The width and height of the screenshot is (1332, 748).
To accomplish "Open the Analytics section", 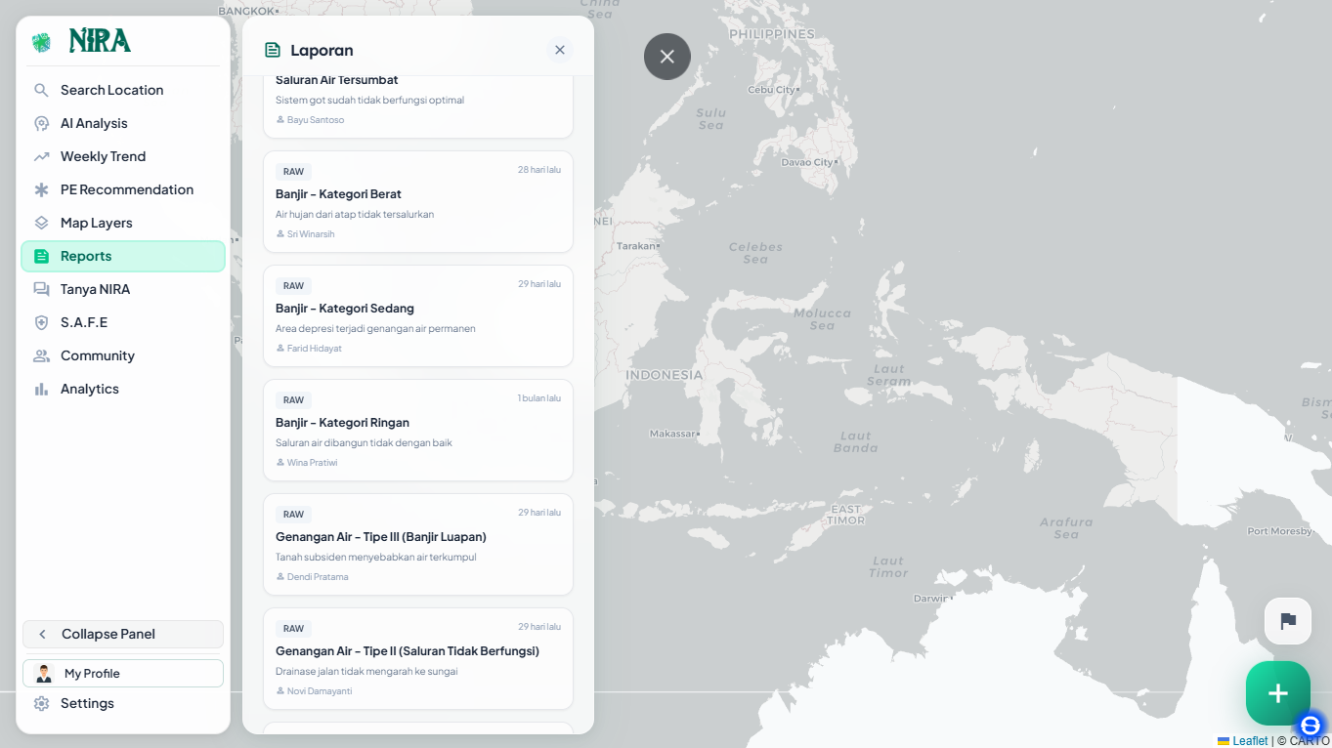I will (x=123, y=389).
